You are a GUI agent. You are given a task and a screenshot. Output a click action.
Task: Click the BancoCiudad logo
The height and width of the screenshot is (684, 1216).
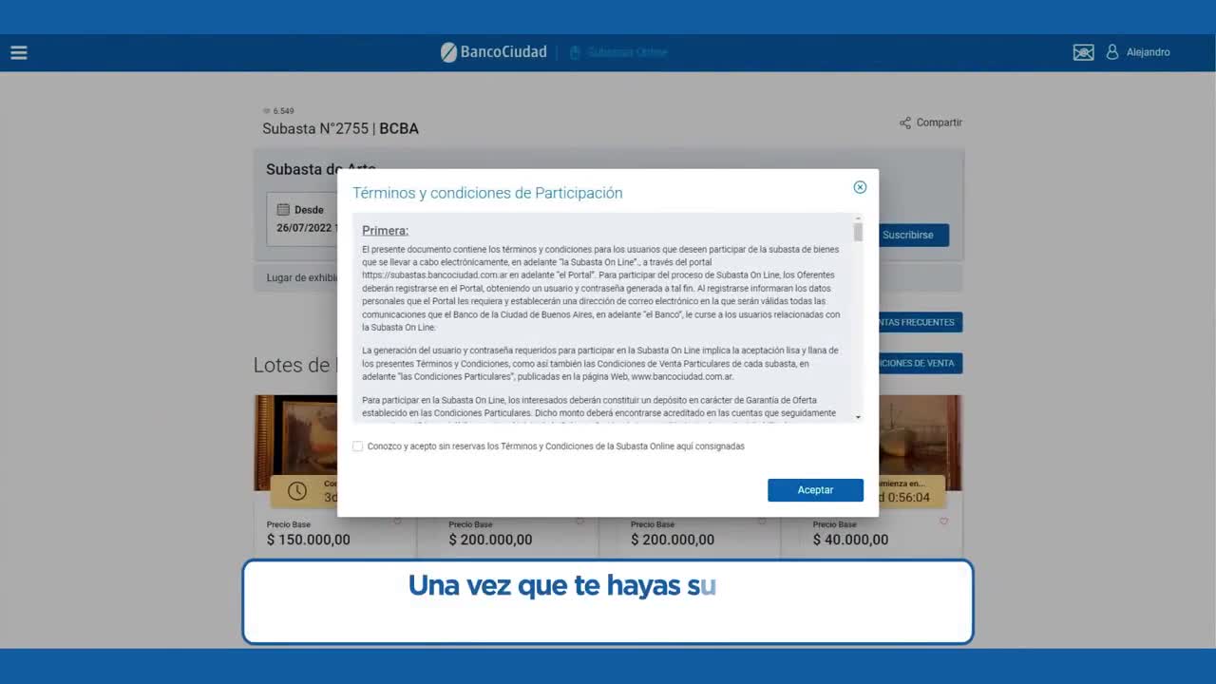click(493, 52)
